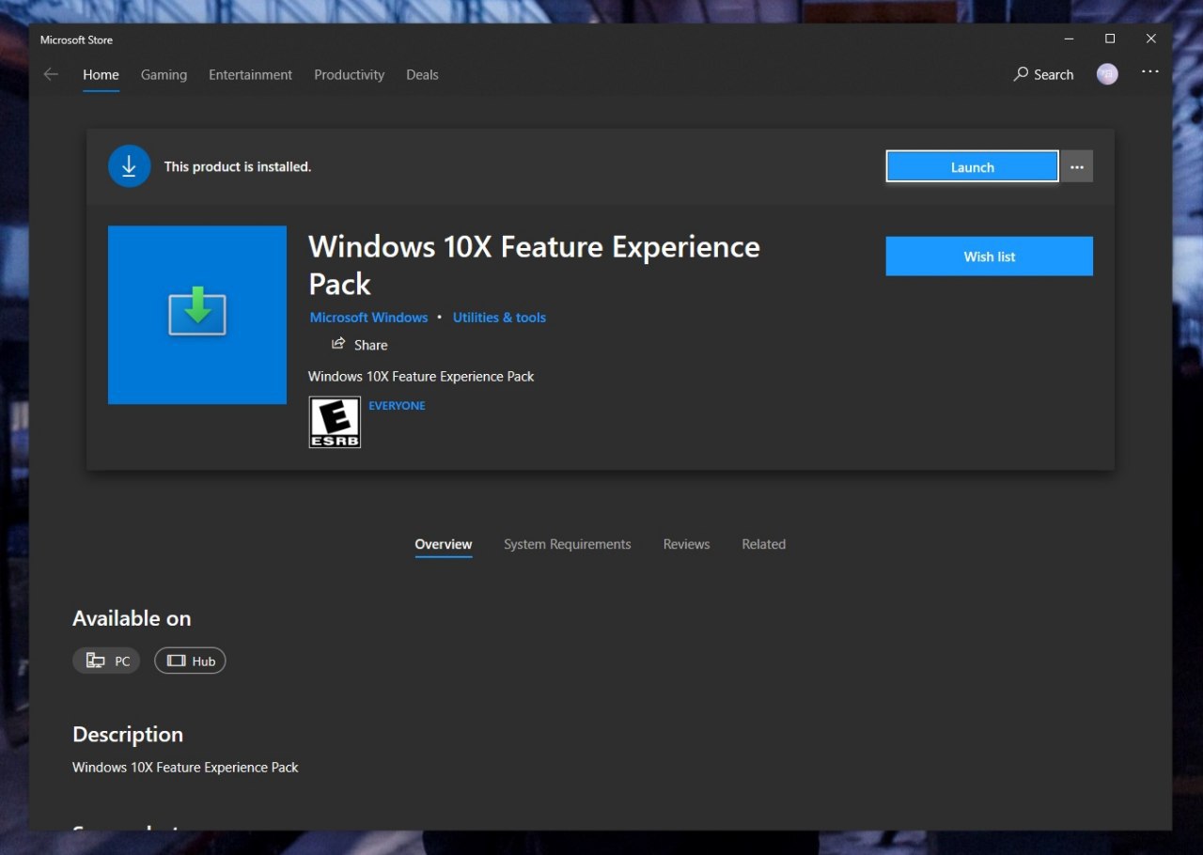This screenshot has width=1203, height=855.
Task: Click the 'Description' heading
Action: [128, 735]
